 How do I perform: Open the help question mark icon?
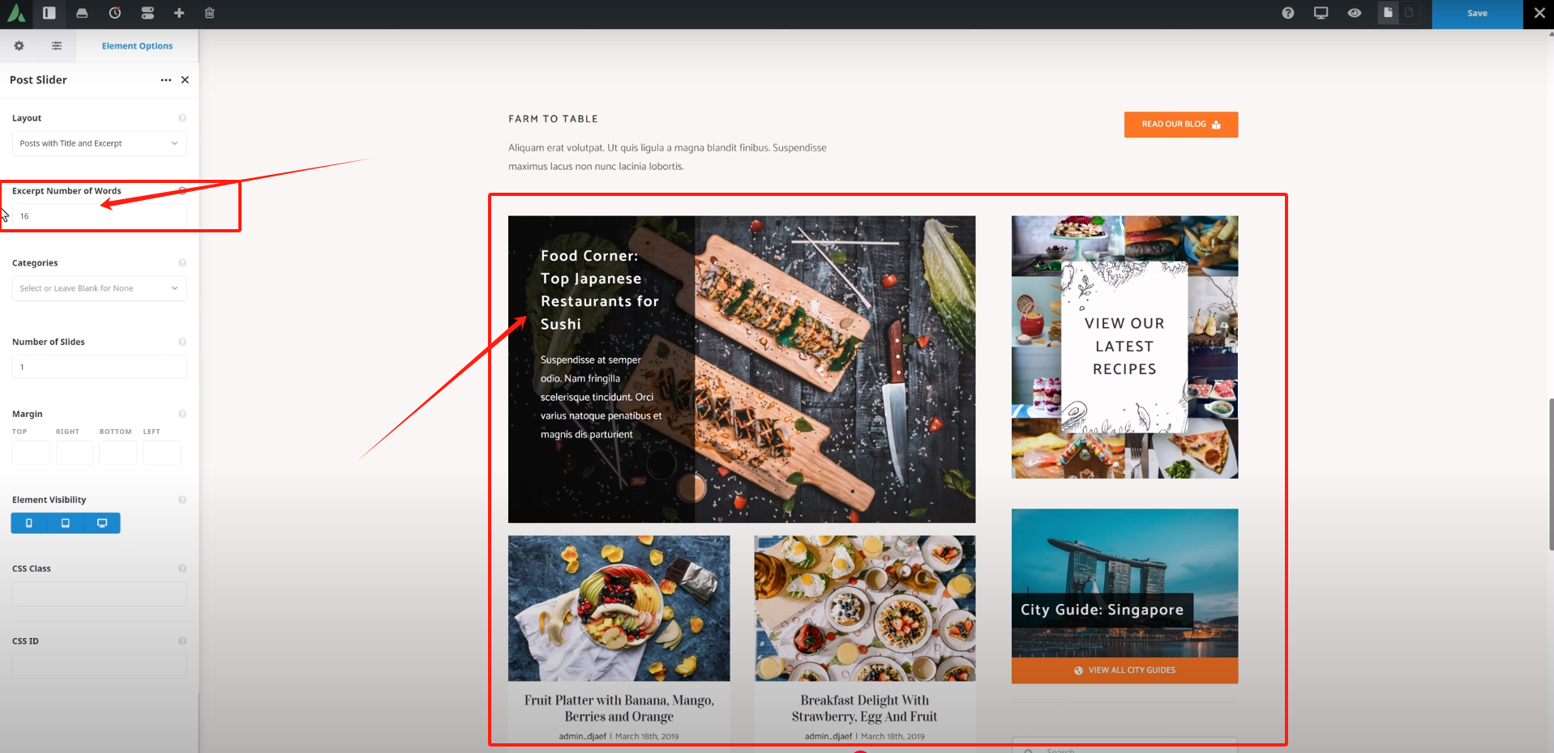[1288, 13]
